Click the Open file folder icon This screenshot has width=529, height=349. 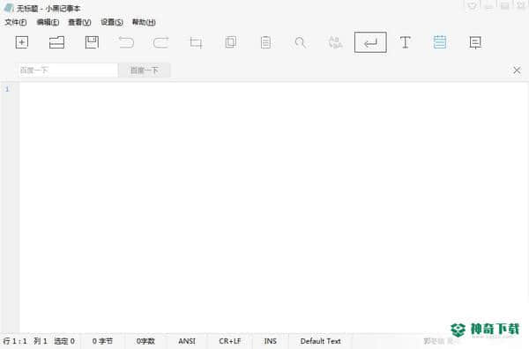point(56,42)
